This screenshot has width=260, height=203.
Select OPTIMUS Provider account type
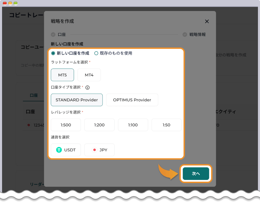point(132,100)
